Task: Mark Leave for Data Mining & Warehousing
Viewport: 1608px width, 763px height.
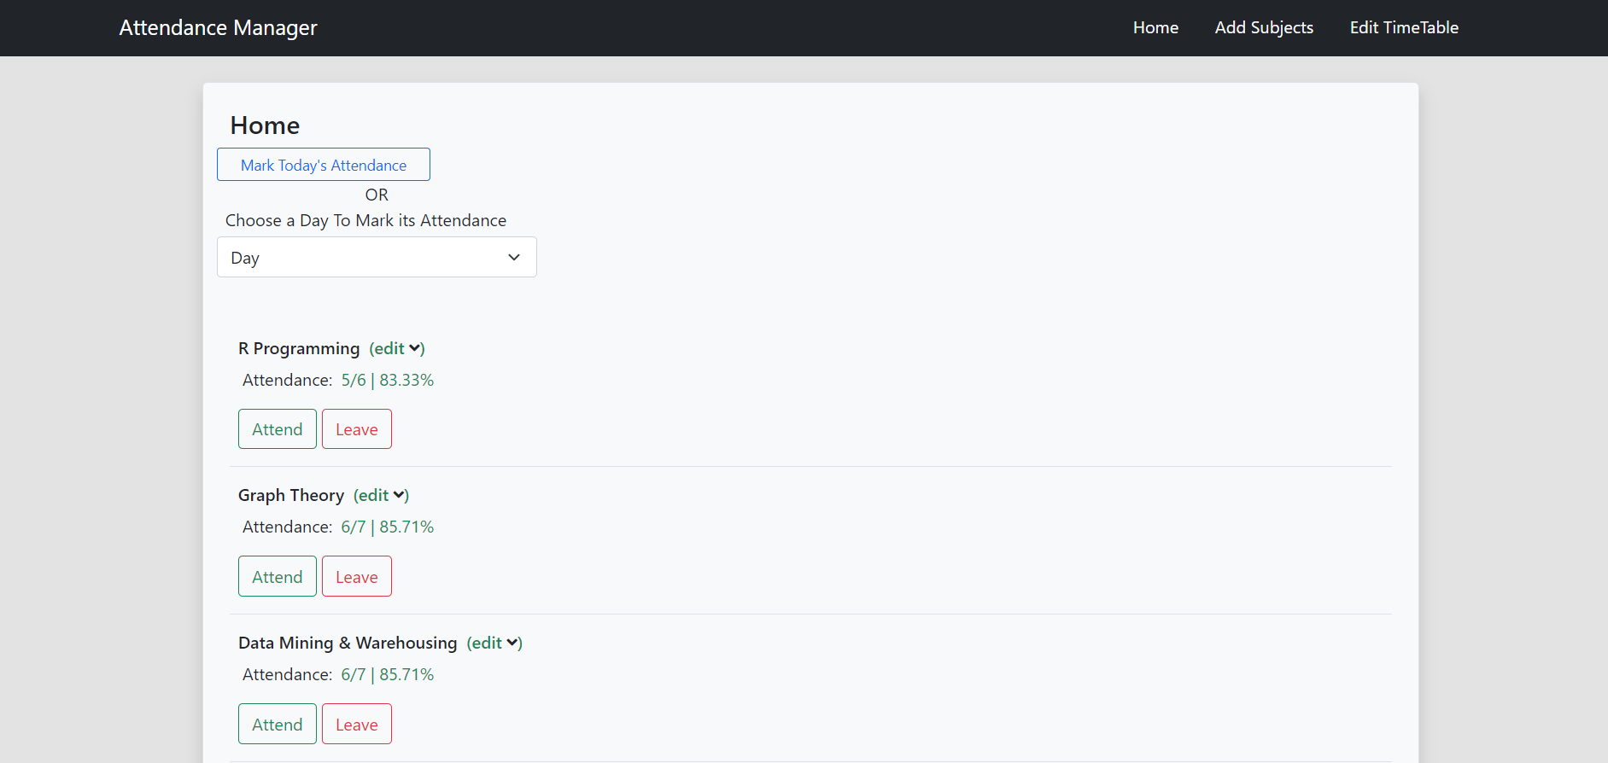Action: click(x=356, y=725)
